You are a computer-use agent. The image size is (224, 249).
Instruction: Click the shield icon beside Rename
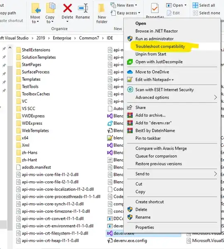tap(130, 217)
